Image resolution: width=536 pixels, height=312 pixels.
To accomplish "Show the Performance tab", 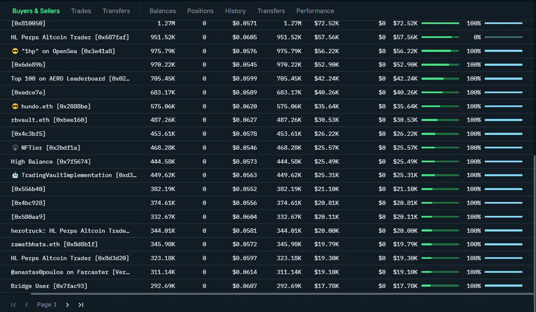I will click(315, 11).
